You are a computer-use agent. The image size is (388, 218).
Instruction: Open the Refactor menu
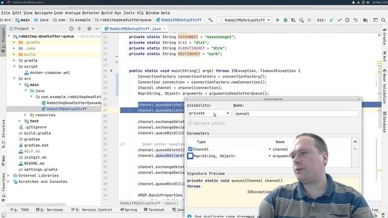[91, 13]
